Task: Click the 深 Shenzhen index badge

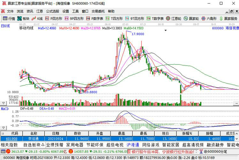Action: 71,151
